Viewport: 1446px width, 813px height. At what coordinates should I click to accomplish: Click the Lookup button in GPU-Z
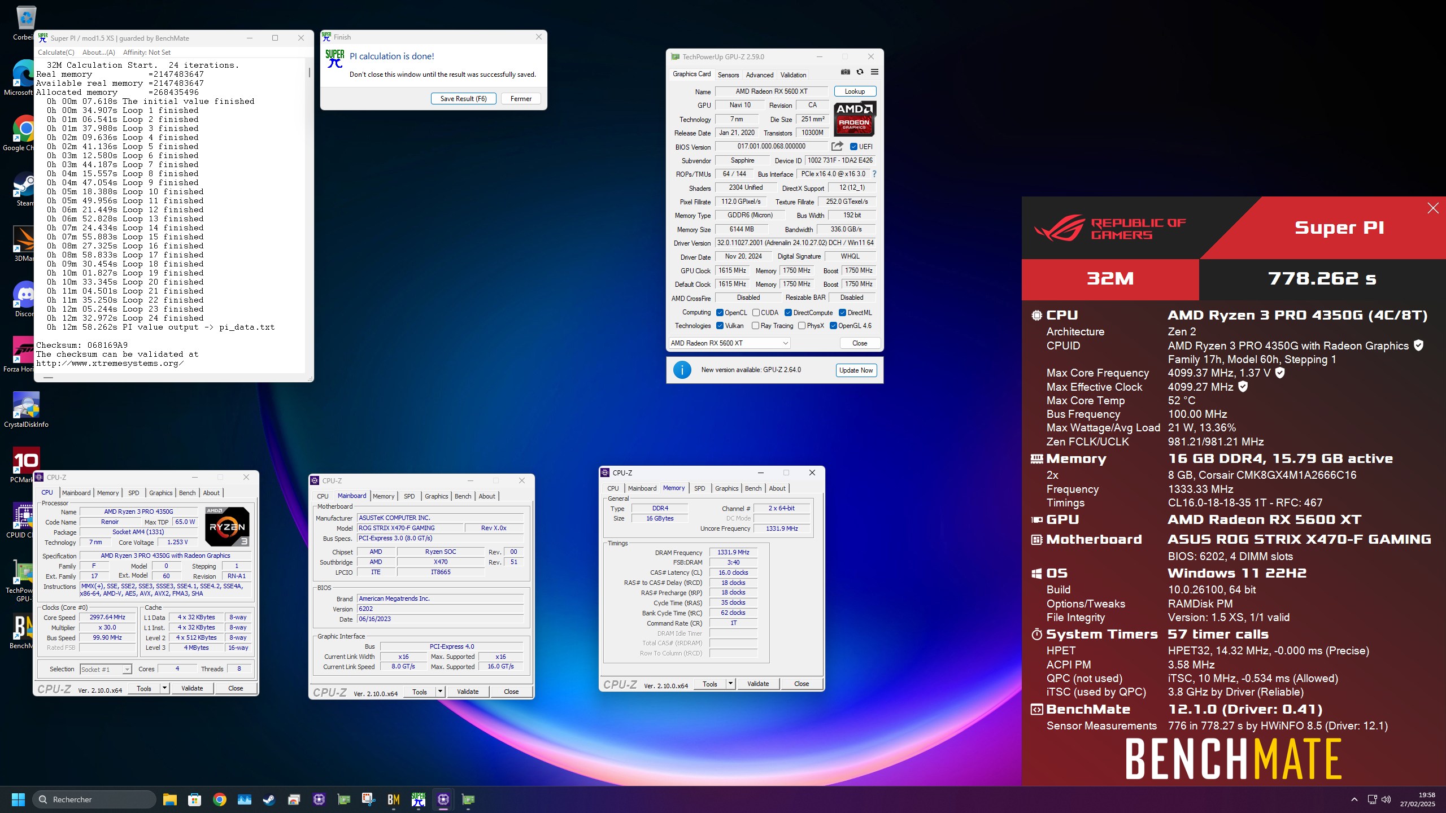click(855, 91)
